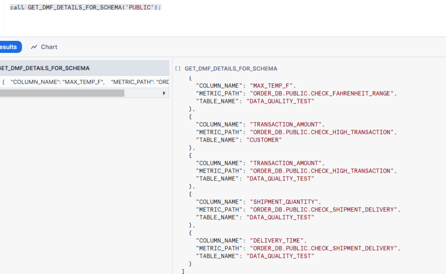Image resolution: width=446 pixels, height=274 pixels.
Task: Click the SHIPMENT_QUANTITY column name value
Action: (285, 201)
